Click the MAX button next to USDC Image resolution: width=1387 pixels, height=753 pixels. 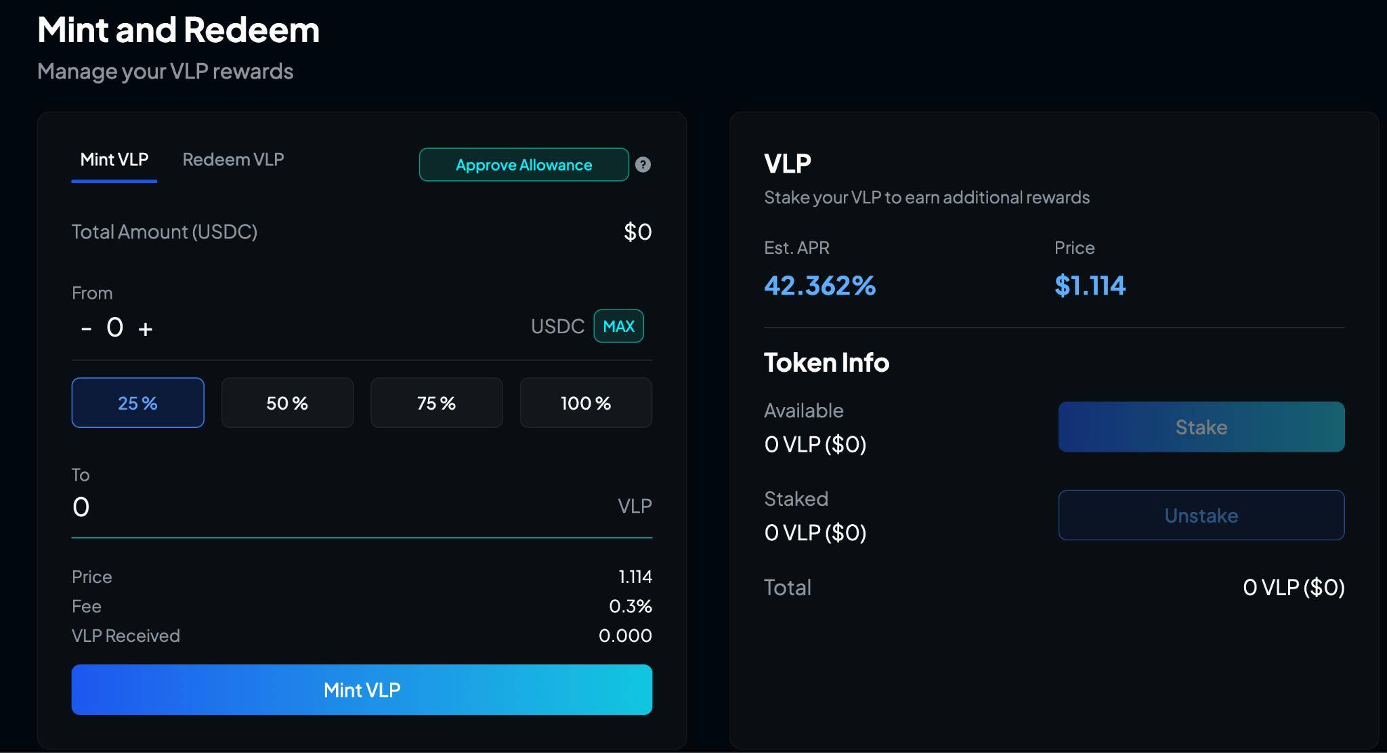(618, 326)
